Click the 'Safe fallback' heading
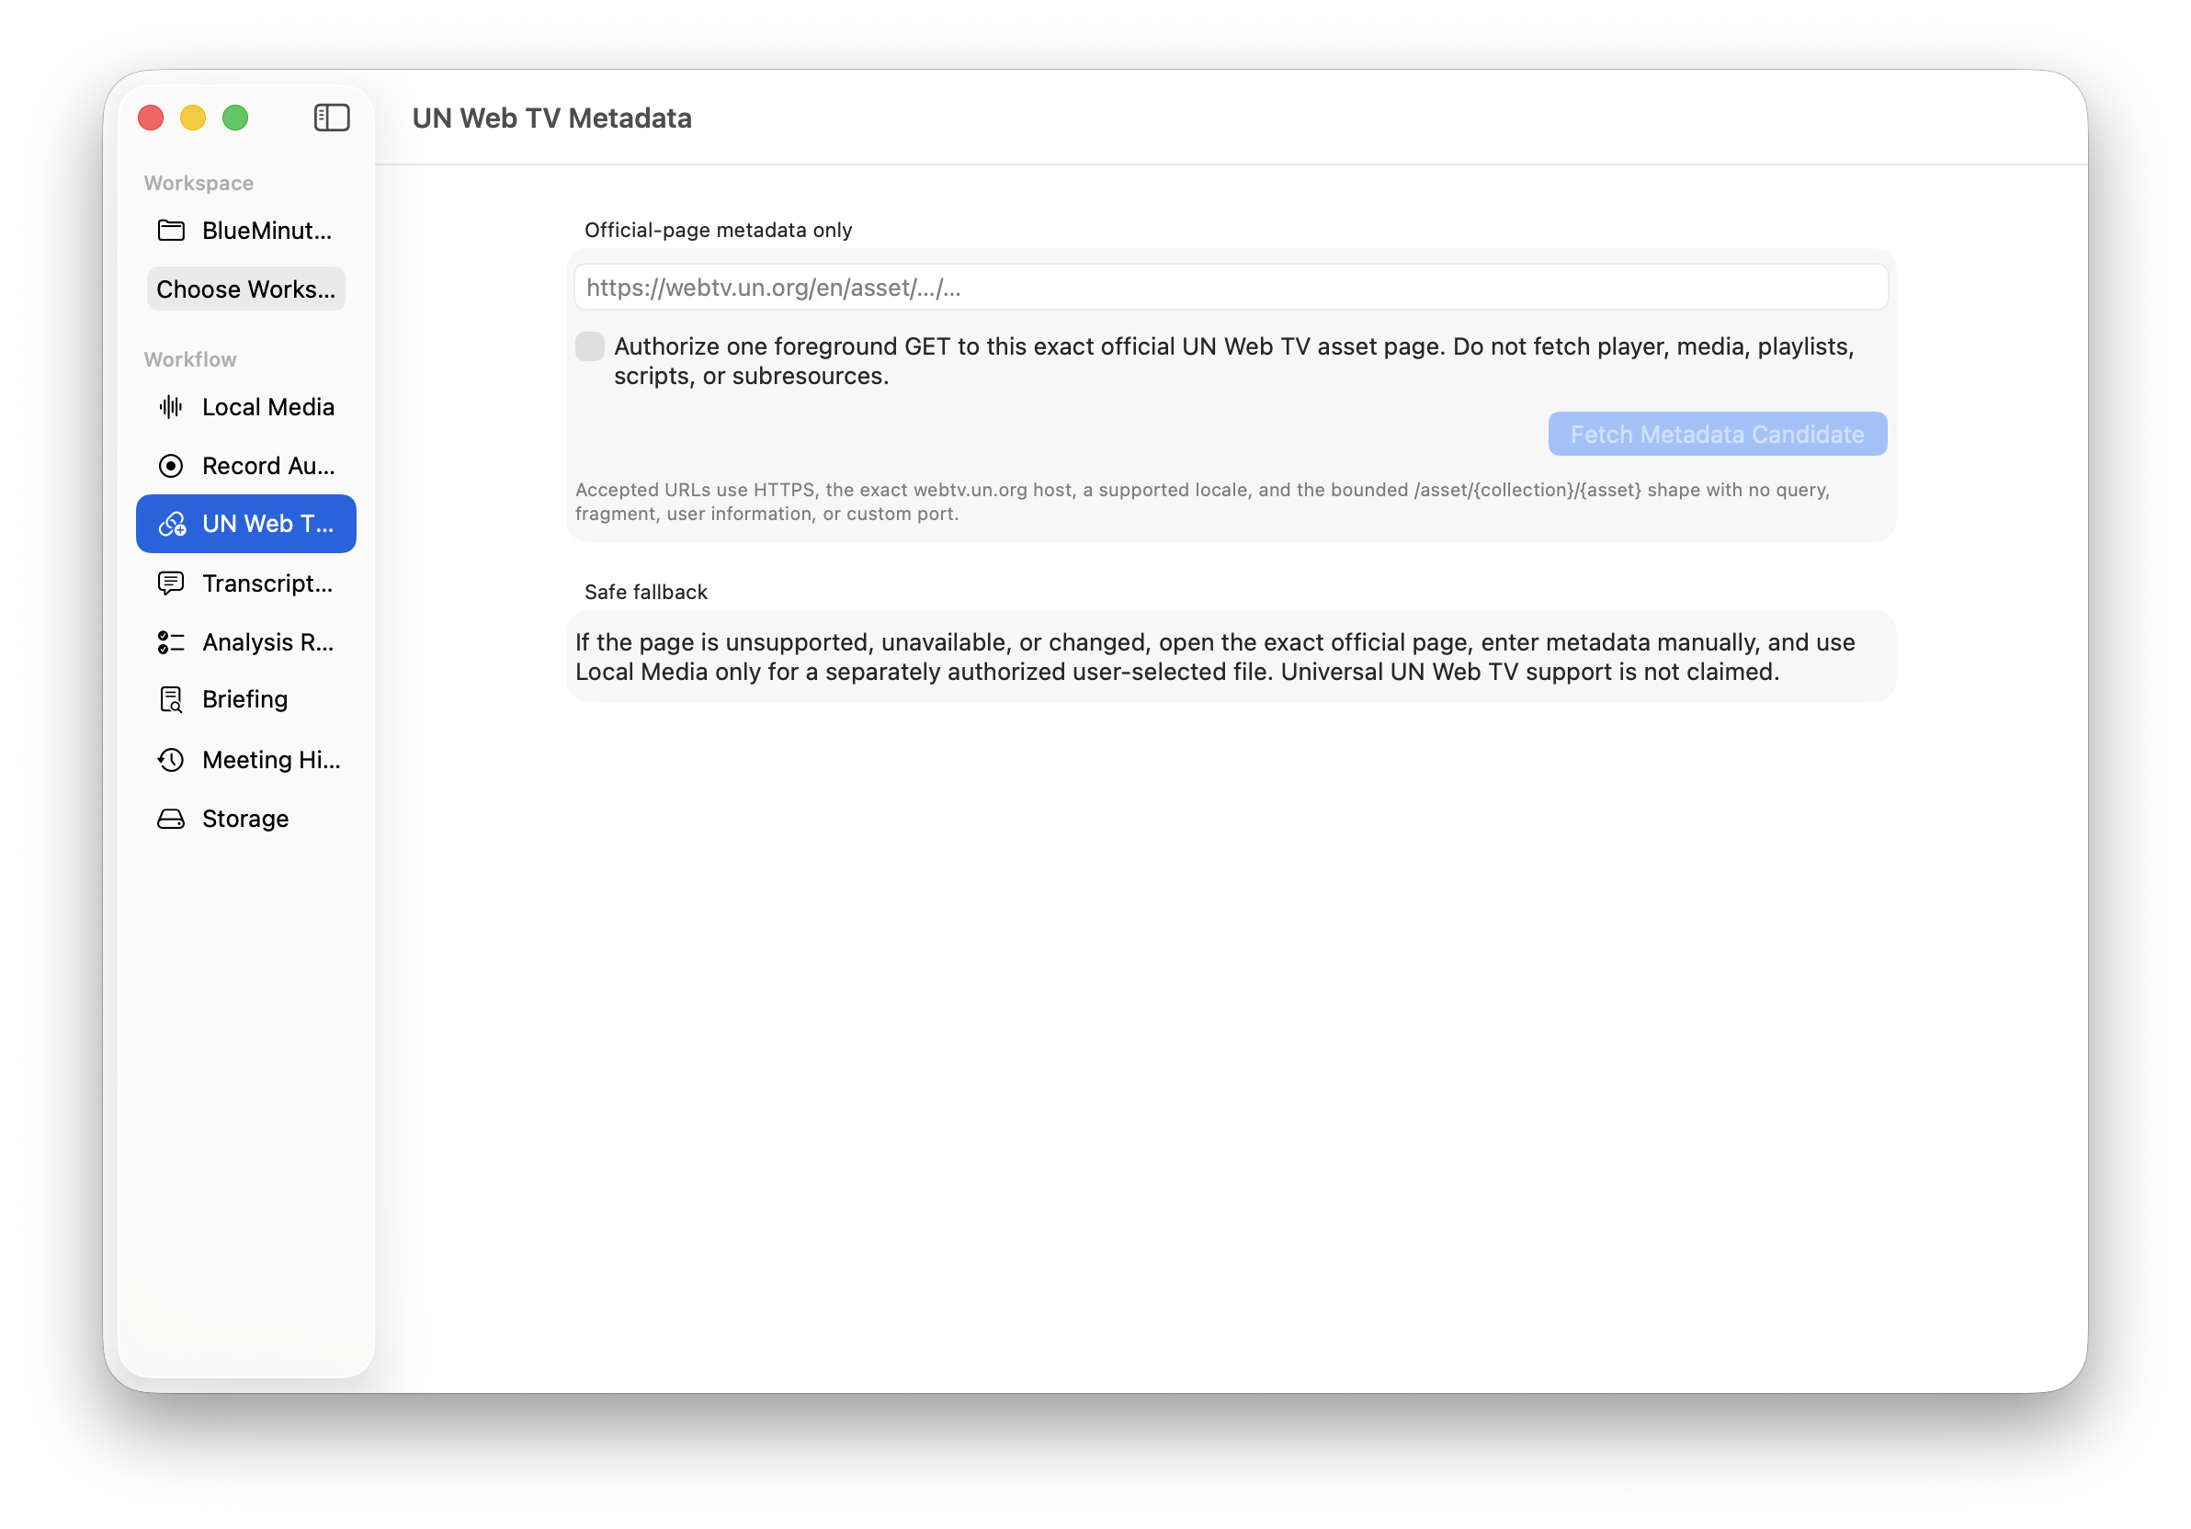 pos(645,592)
